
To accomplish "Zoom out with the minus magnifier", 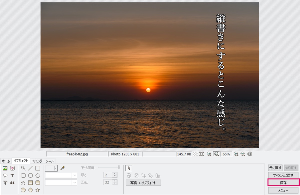I will [x=243, y=154].
